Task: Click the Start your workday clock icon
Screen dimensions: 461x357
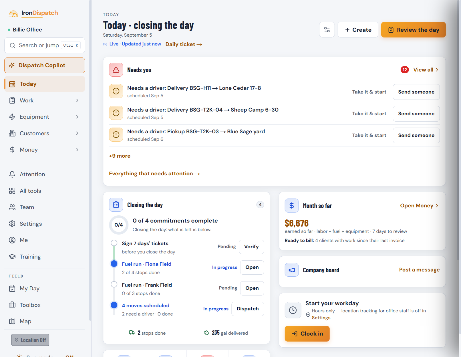Action: (293, 310)
